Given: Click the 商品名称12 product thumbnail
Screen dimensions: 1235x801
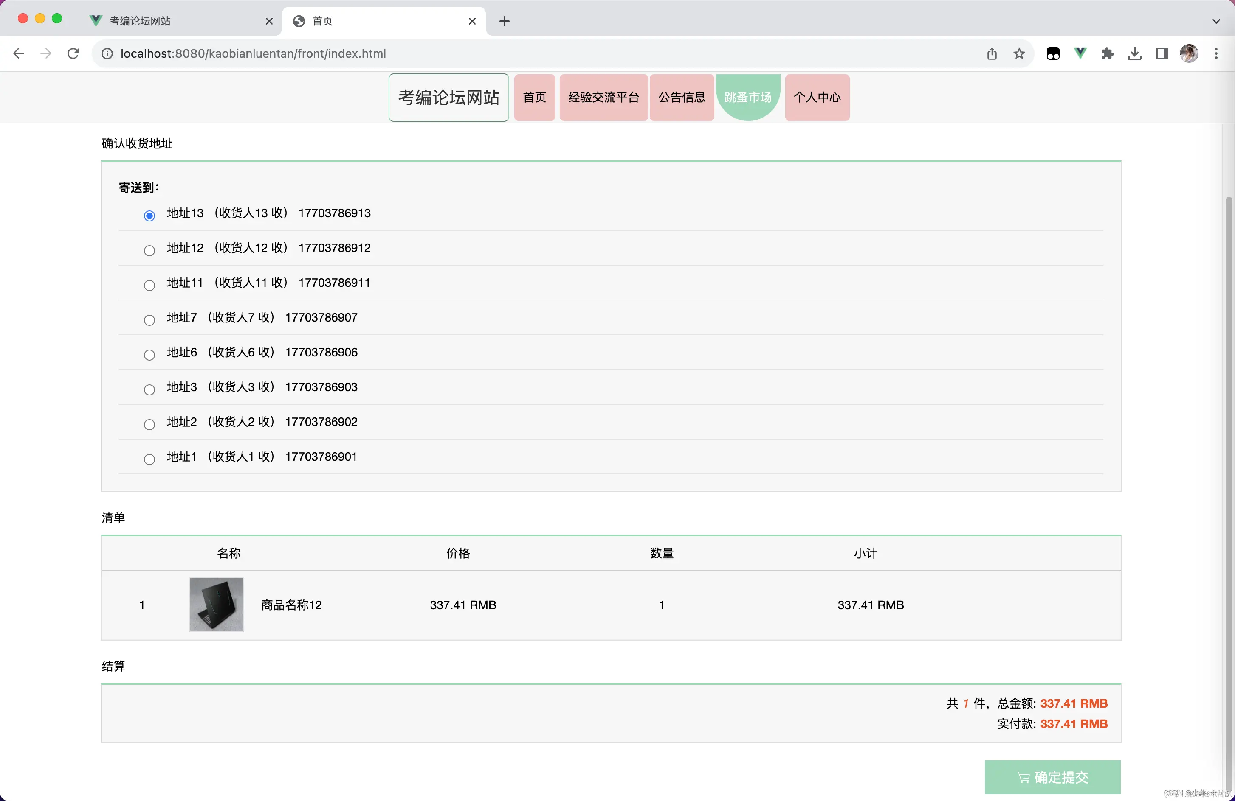Looking at the screenshot, I should pos(217,605).
